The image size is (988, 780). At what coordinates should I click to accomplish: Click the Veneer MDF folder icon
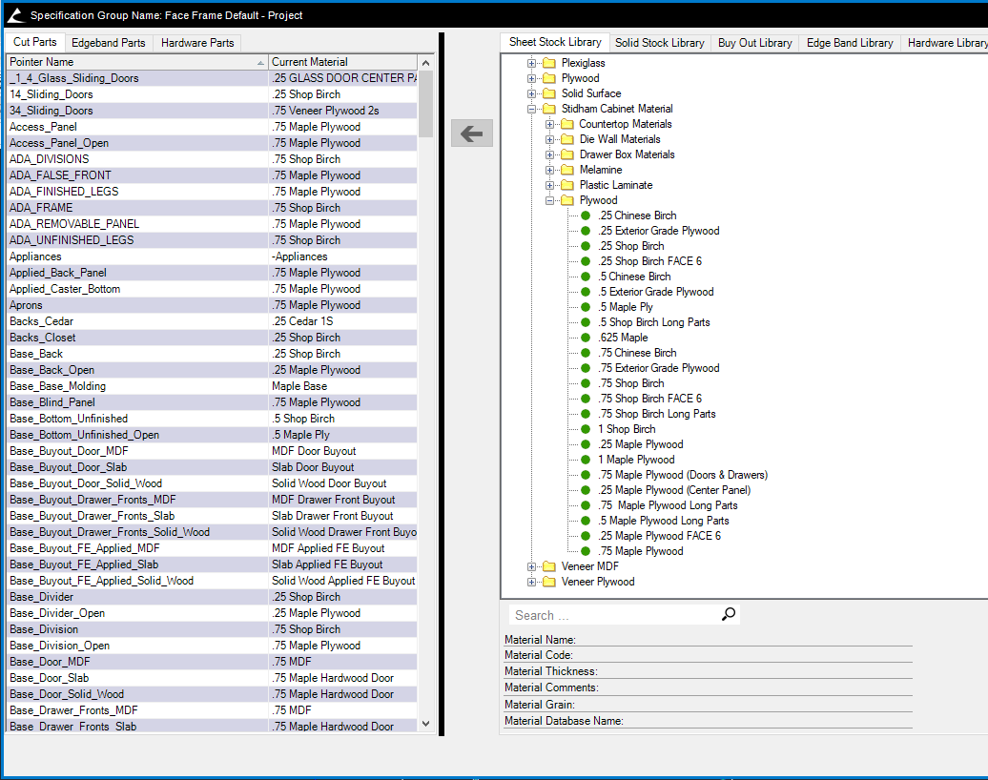pyautogui.click(x=549, y=566)
